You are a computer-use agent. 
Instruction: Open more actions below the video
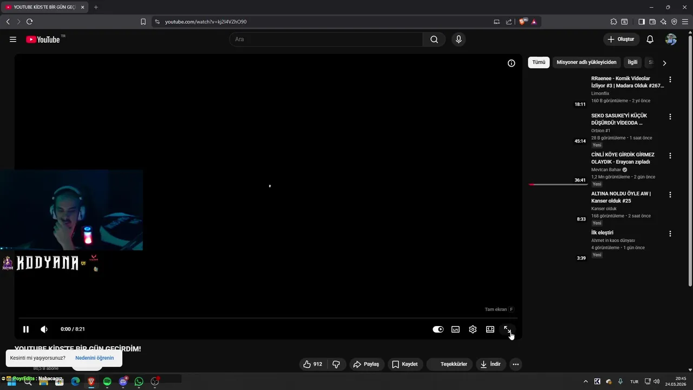515,365
